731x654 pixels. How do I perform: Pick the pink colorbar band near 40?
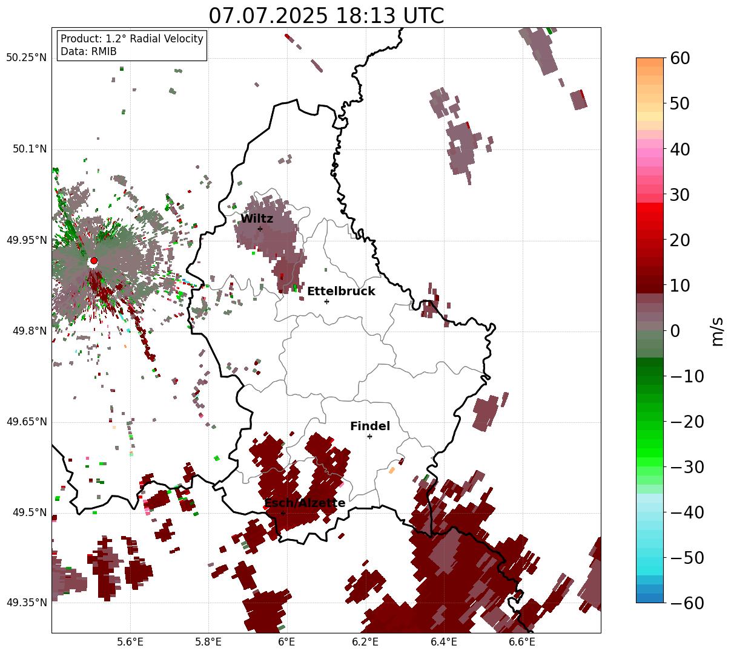pyautogui.click(x=650, y=154)
